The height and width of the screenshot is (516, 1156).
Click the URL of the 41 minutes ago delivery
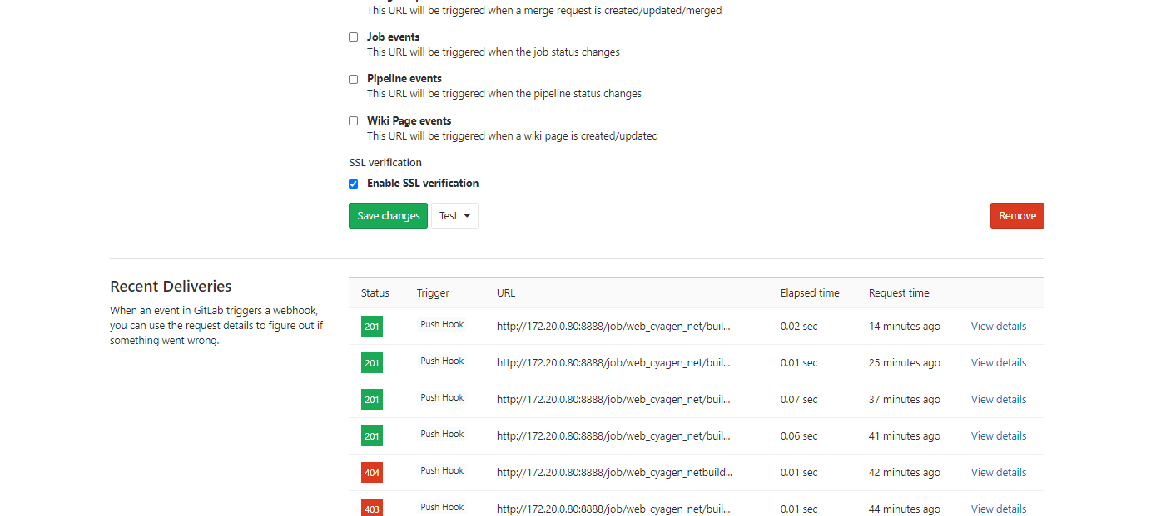click(613, 436)
